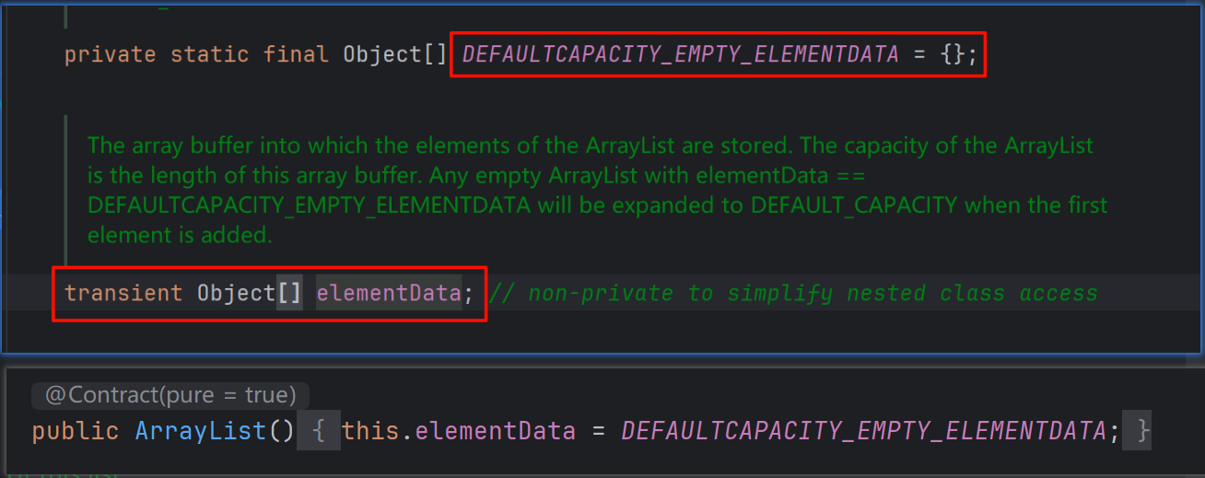This screenshot has width=1205, height=478.
Task: Click the @Contract(pure = true) inlay hint
Action: point(170,396)
